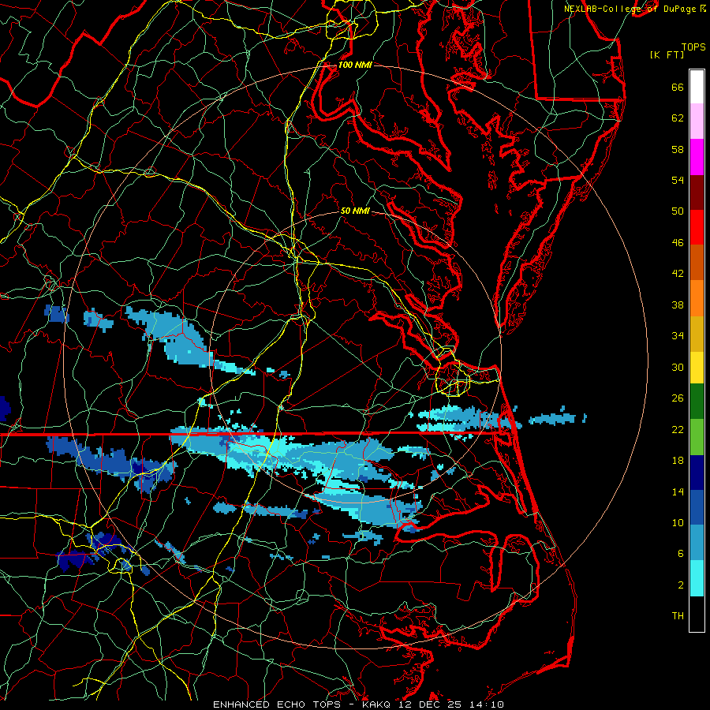Click the "50 NMI" range ring label
This screenshot has height=710, width=710.
[355, 211]
